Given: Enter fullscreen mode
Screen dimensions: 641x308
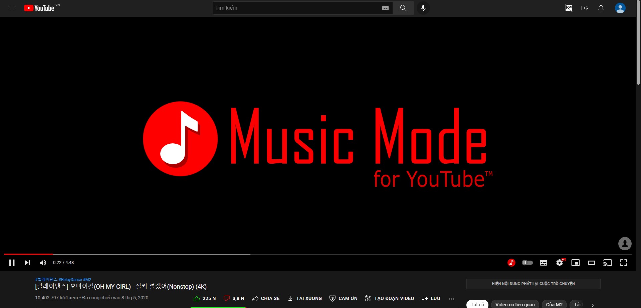Looking at the screenshot, I should 624,263.
